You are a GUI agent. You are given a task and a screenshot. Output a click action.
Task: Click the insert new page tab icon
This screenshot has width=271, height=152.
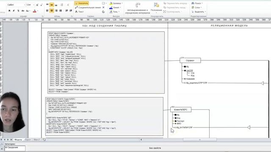tap(44, 140)
